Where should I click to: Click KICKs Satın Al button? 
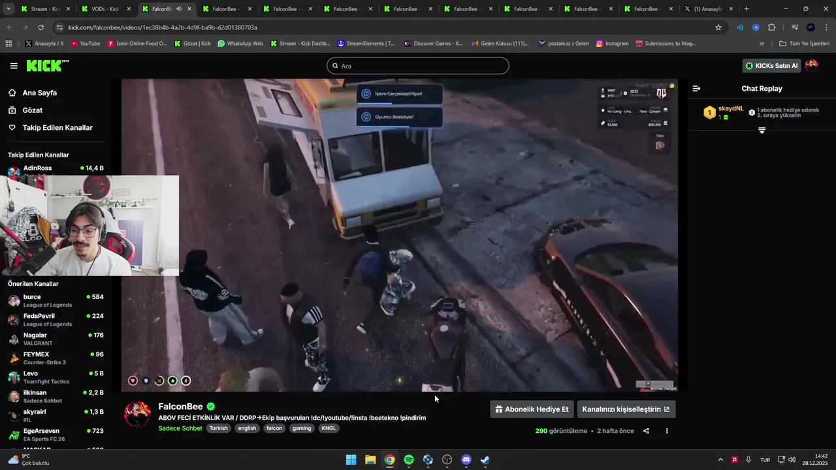click(771, 65)
